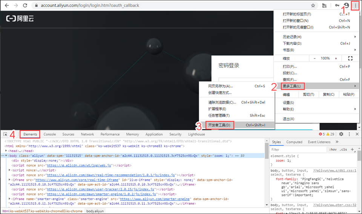This screenshot has height=214, width=362.
Task: Toggle the .cls class editor
Action: point(343,150)
